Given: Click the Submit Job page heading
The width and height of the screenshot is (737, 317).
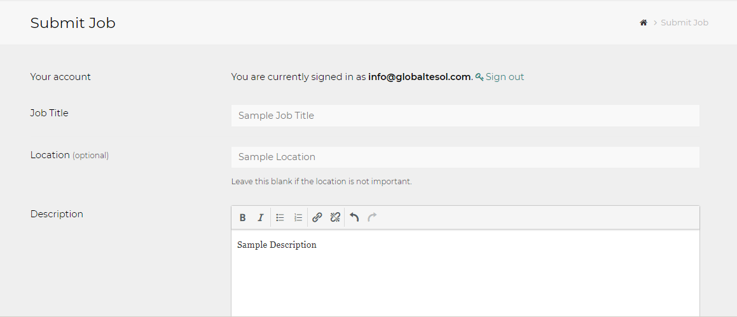Looking at the screenshot, I should [x=73, y=23].
